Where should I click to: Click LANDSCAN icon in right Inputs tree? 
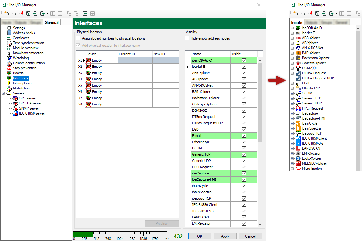coord(298,148)
